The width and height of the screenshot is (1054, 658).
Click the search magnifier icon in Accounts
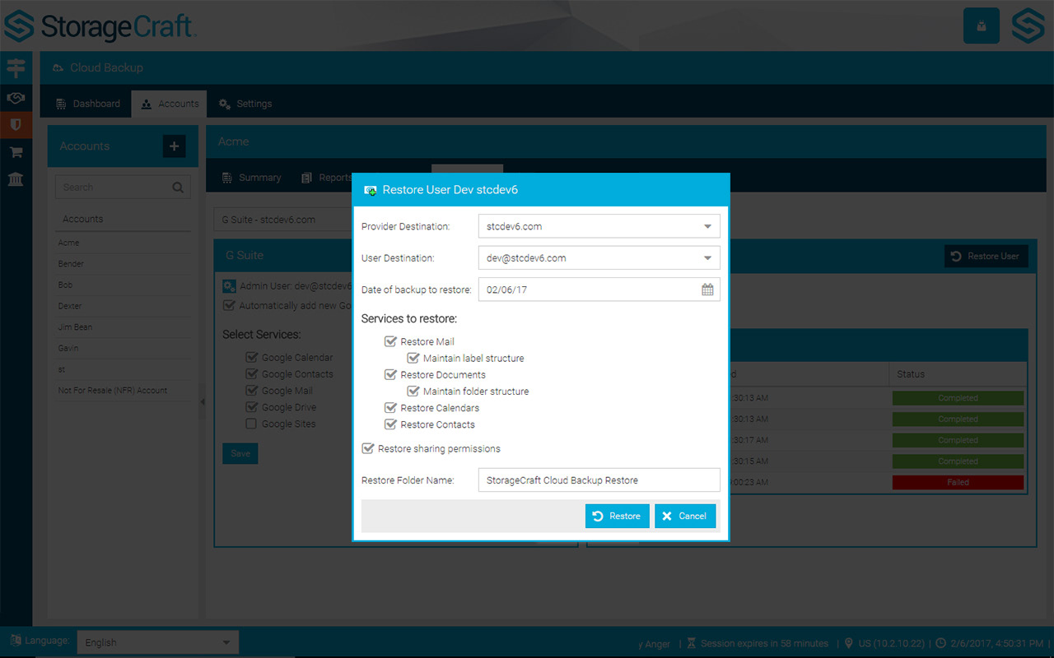[x=178, y=188]
